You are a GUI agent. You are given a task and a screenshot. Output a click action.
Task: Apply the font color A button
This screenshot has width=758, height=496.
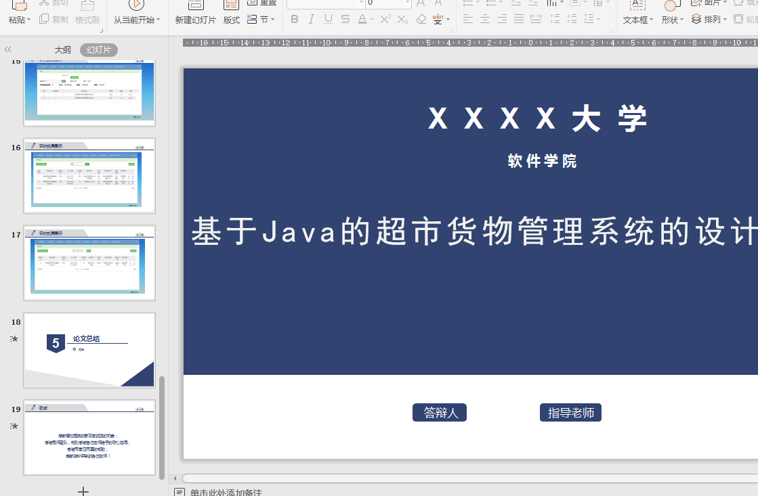click(362, 20)
